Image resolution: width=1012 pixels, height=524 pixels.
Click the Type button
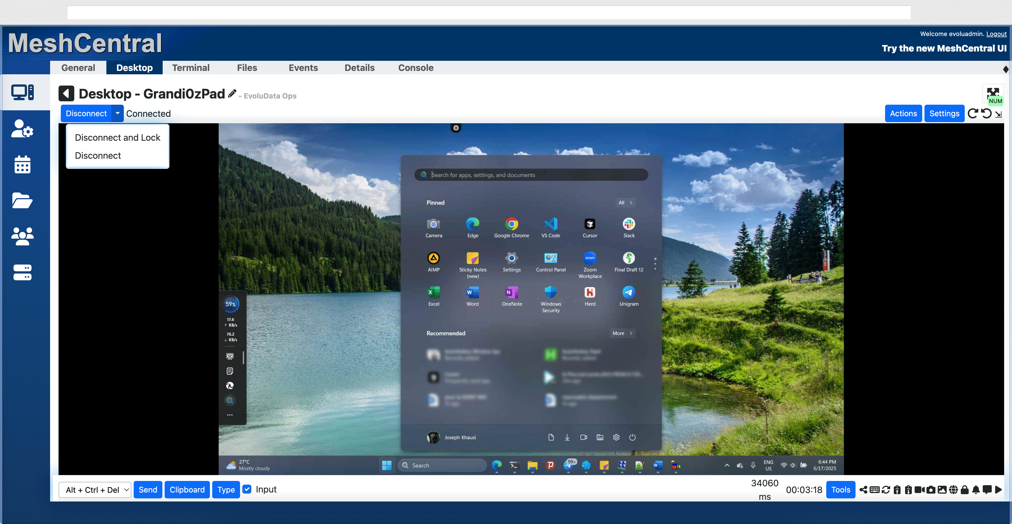click(226, 490)
